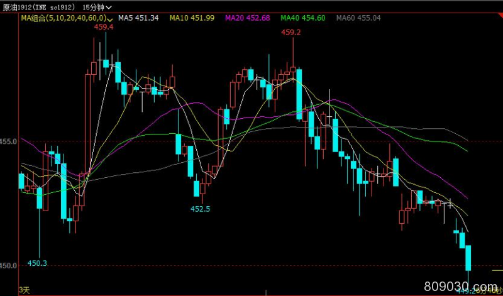Click the candle topped by the 459.2 wick

[293, 69]
